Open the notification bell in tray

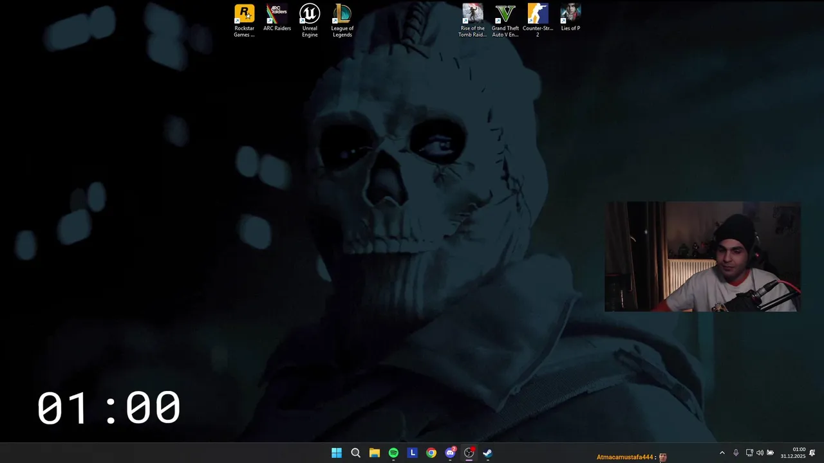812,453
